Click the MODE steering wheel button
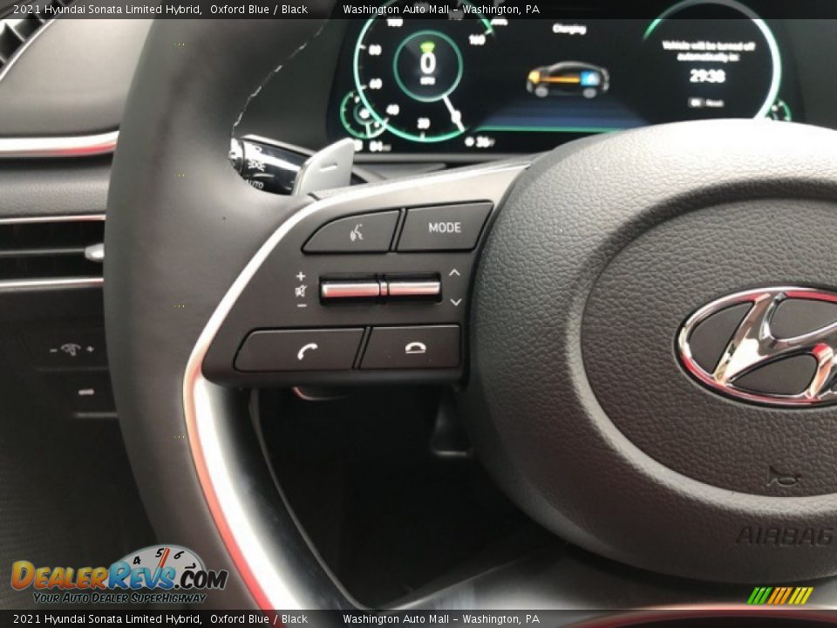 point(444,227)
